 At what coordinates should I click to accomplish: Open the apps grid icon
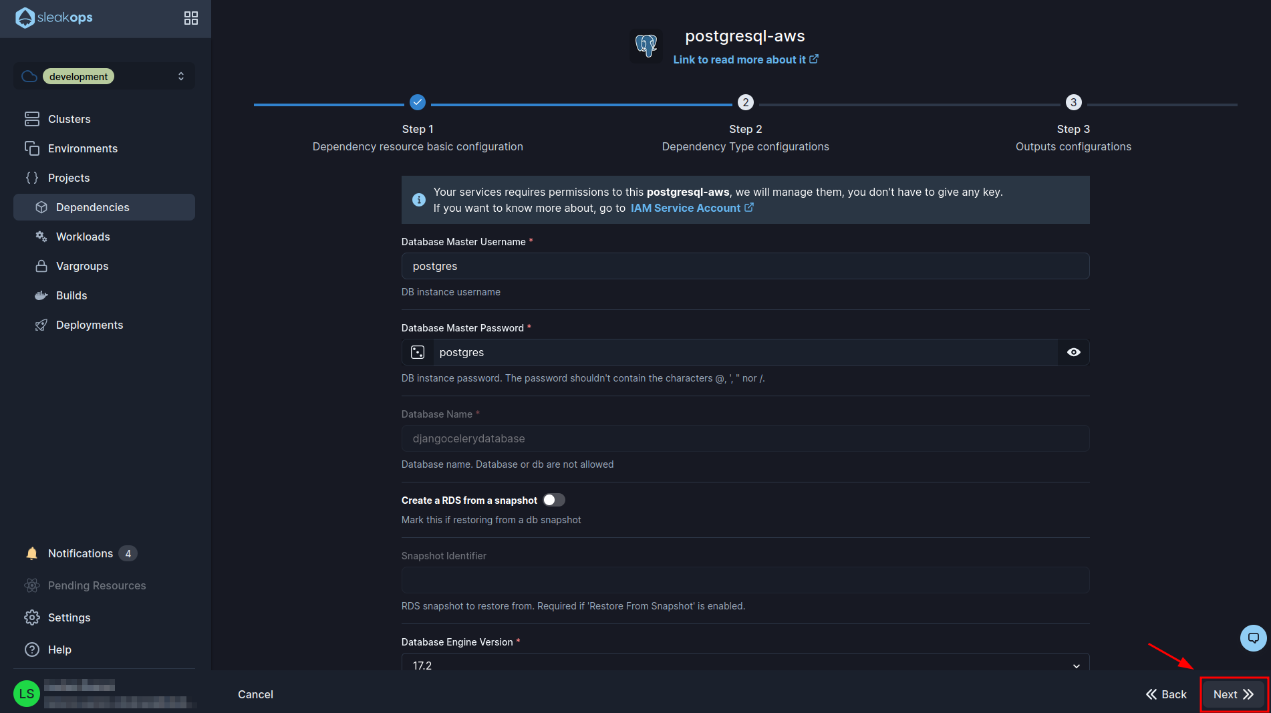click(x=191, y=18)
